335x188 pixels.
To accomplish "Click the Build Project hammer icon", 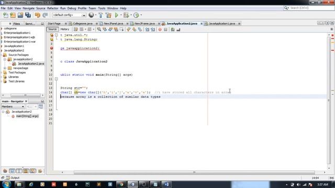I will click(x=100, y=15).
